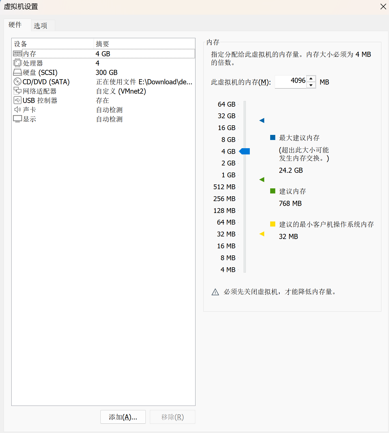389x433 pixels.
Task: Click the blue memory slider thumb at 4 GB
Action: [244, 151]
